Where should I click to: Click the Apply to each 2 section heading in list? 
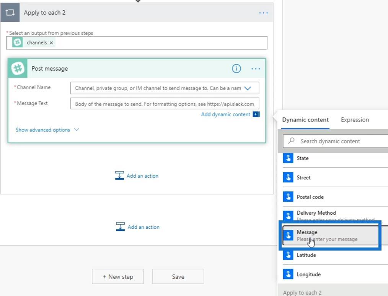(302, 293)
